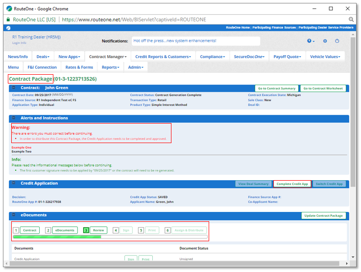Open the Deals dropdown menu
The image size is (361, 272).
(x=43, y=57)
